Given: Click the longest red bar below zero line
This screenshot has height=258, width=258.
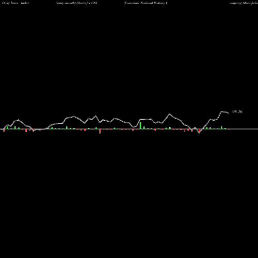Looking at the screenshot, I should click(100, 131).
